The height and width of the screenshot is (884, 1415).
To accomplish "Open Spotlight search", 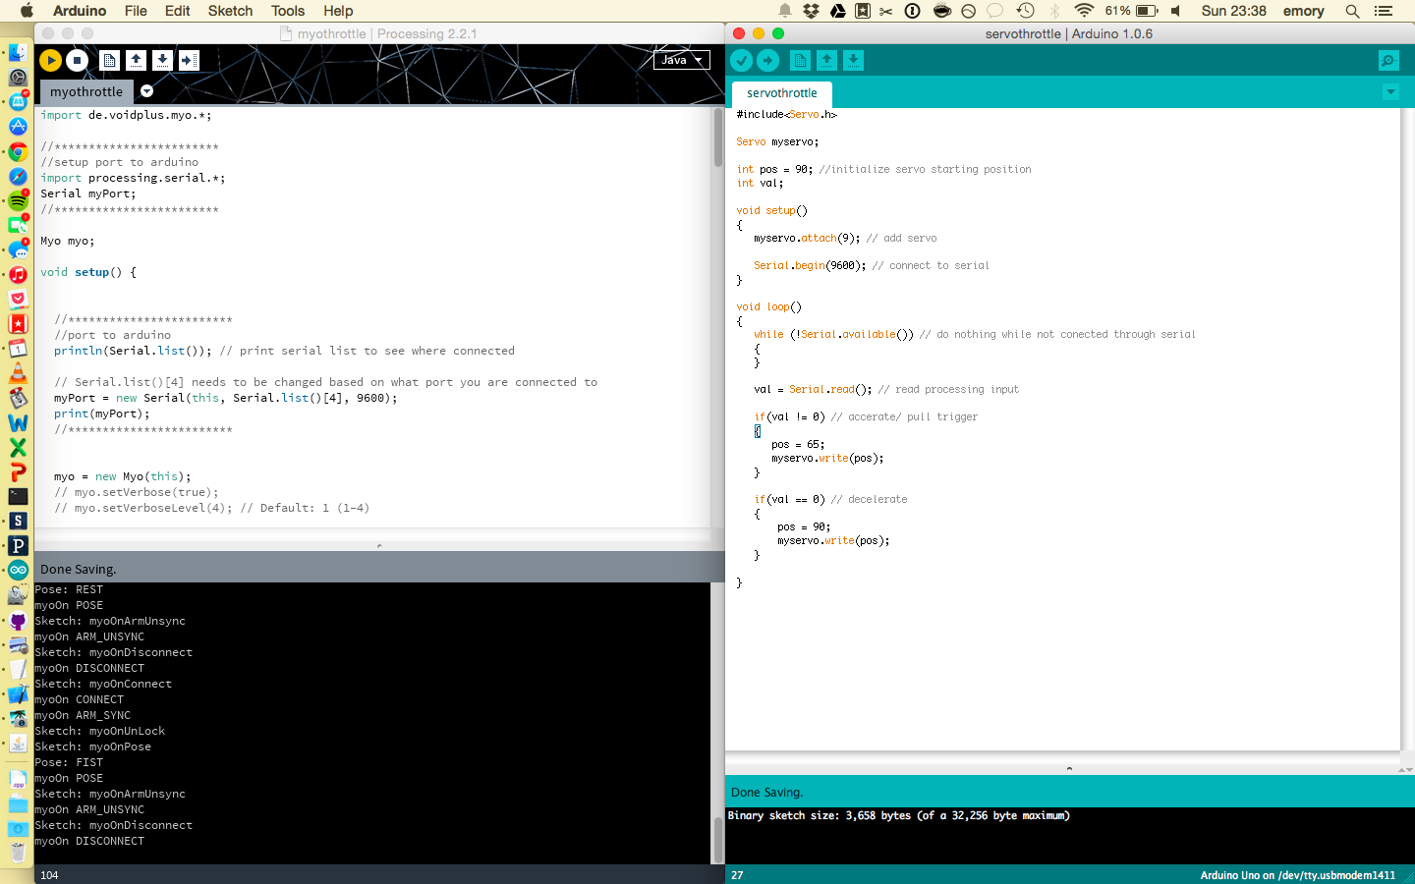I will [1352, 11].
